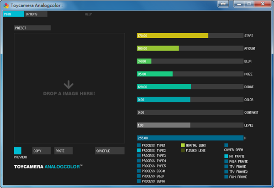The width and height of the screenshot is (274, 188).
Task: Open the OPTIONS tab
Action: (x=36, y=14)
